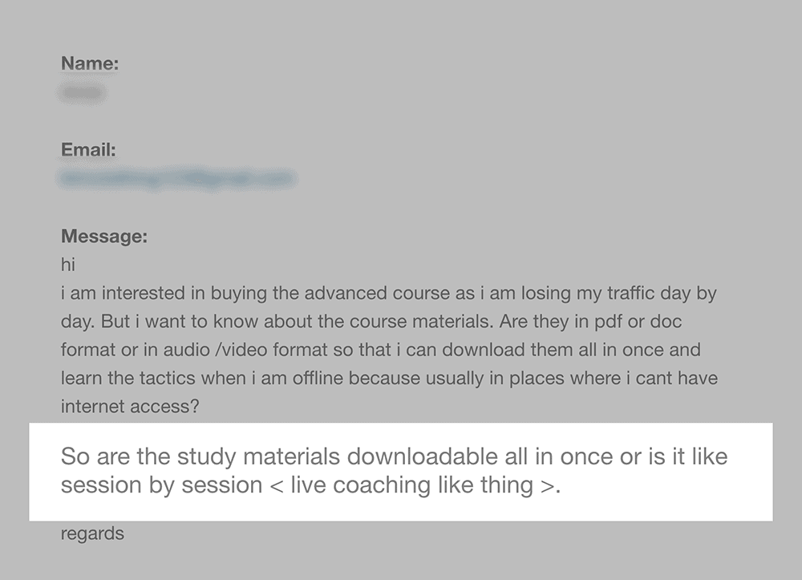Screen dimensions: 802x580
Task: Click the Message: label
Action: pyautogui.click(x=103, y=237)
